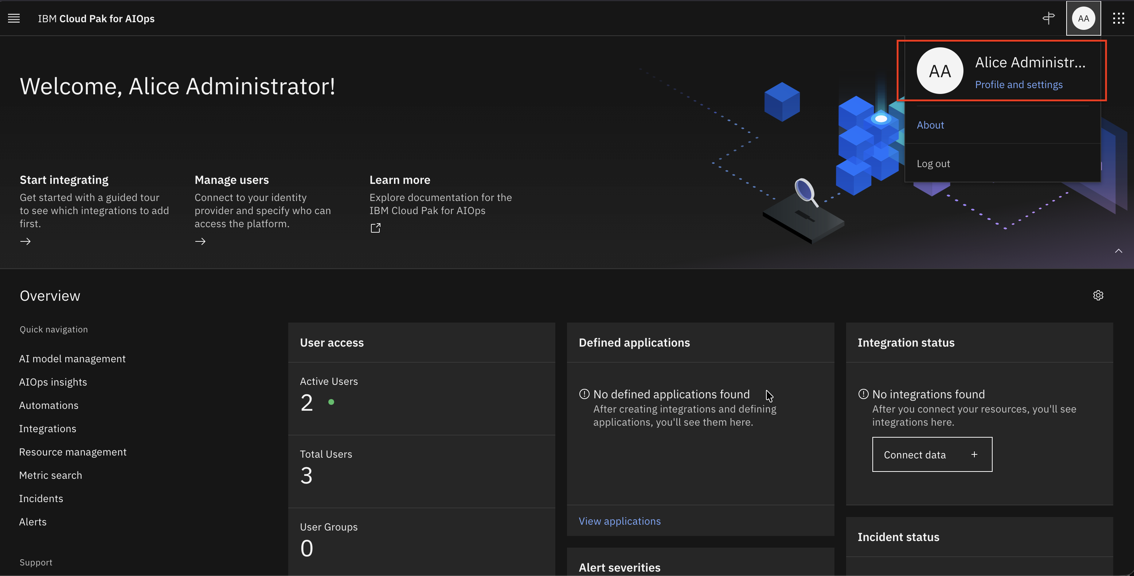Click large AA avatar in profile menu
The width and height of the screenshot is (1134, 576).
click(x=940, y=71)
